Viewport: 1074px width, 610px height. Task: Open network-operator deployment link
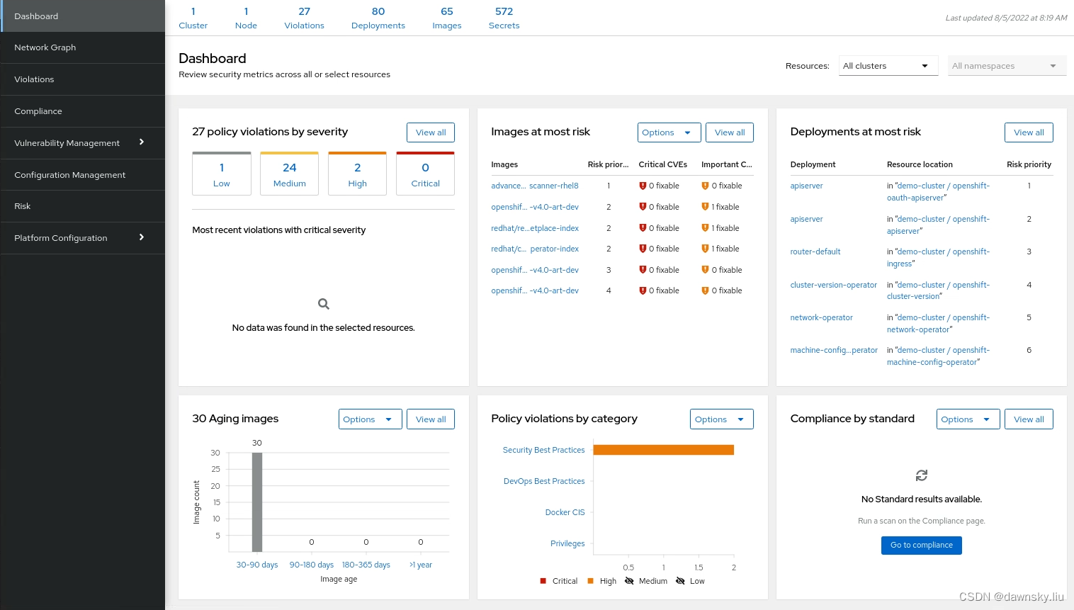[x=822, y=317]
